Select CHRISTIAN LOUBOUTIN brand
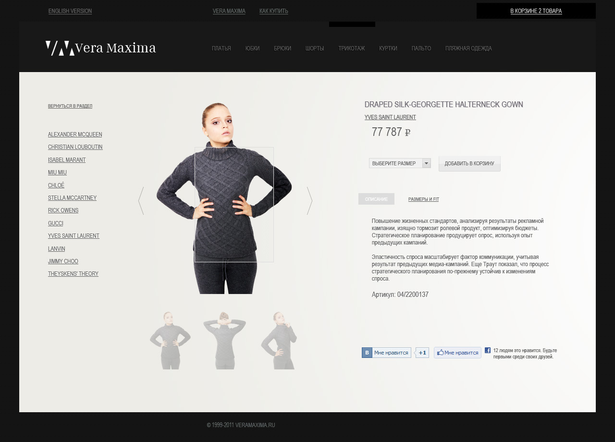The image size is (615, 442). 75,147
